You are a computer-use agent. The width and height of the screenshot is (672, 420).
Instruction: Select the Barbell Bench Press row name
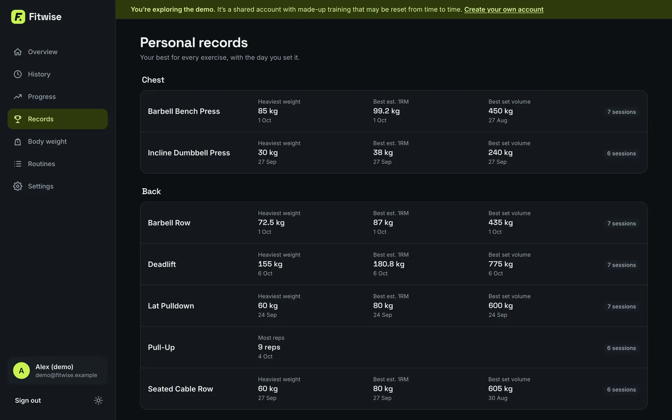pyautogui.click(x=184, y=111)
